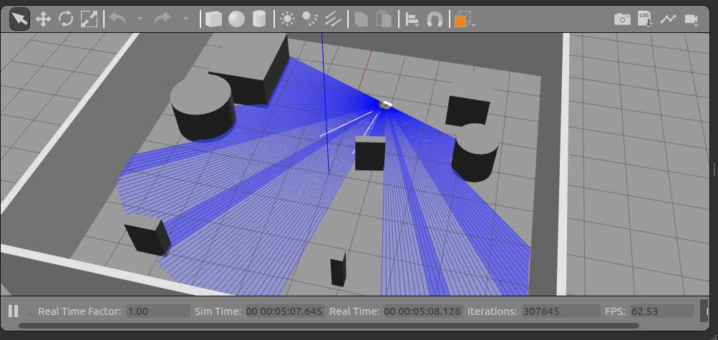Take a screenshot with camera icon
The image size is (718, 340).
622,19
